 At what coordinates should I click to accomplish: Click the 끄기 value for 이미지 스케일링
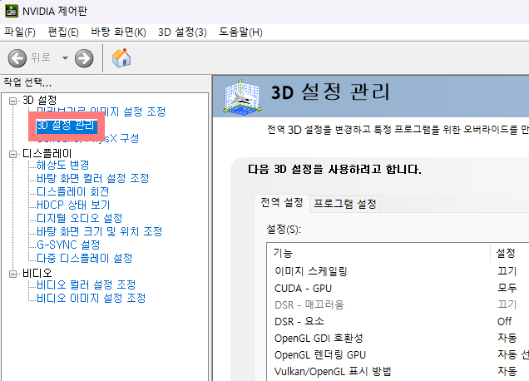point(507,271)
